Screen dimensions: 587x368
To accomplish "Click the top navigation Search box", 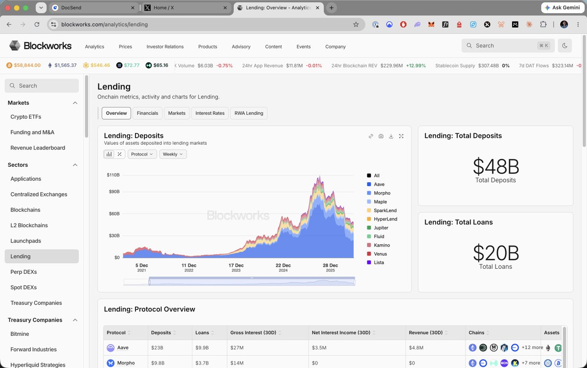I will point(508,45).
